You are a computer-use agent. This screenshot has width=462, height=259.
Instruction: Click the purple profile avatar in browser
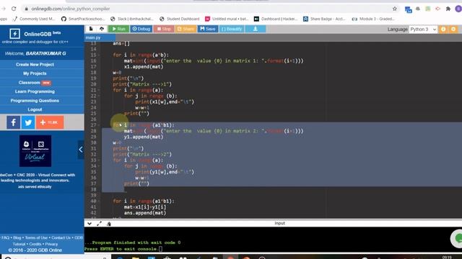[x=458, y=9]
